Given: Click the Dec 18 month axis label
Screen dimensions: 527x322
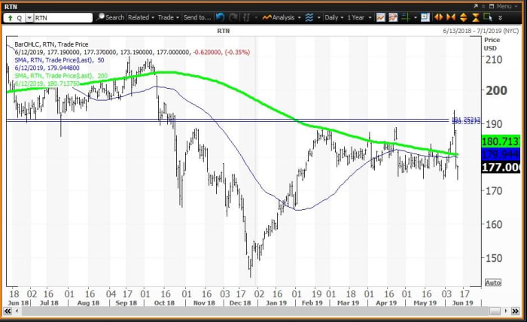Looking at the screenshot, I should (240, 303).
